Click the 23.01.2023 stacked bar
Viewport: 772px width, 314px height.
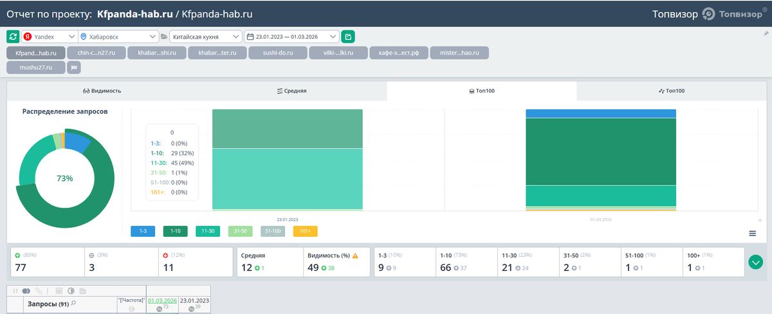coord(288,160)
